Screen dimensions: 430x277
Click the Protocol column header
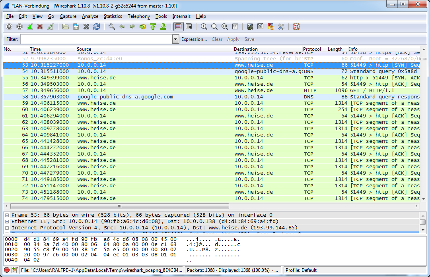(x=312, y=49)
